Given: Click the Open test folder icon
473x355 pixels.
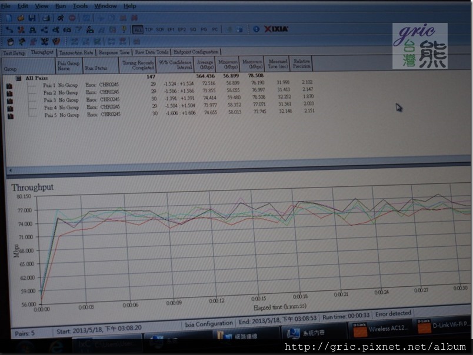Looking at the screenshot, I should click(x=21, y=18).
